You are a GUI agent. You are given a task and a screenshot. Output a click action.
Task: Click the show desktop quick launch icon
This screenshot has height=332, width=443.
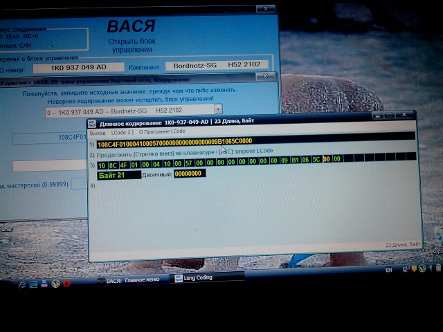(33, 284)
